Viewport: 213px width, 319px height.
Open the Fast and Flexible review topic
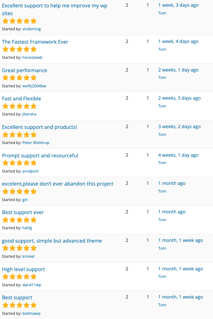coord(21,99)
